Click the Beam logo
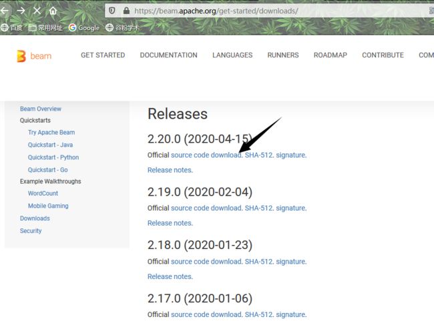Viewport: 434px width, 321px height. click(x=34, y=56)
